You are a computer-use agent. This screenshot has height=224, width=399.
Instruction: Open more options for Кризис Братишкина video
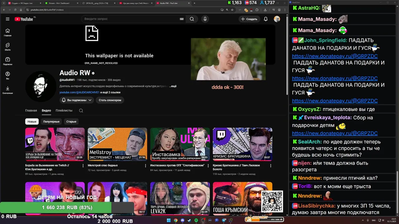click(x=271, y=166)
